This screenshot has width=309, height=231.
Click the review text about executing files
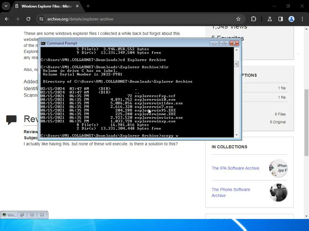click(100, 144)
